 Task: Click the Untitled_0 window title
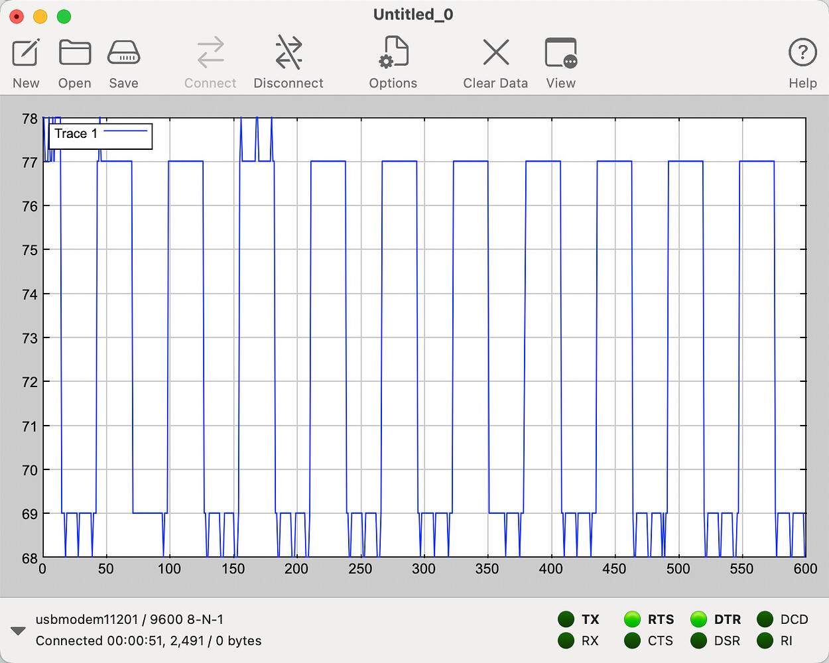413,14
